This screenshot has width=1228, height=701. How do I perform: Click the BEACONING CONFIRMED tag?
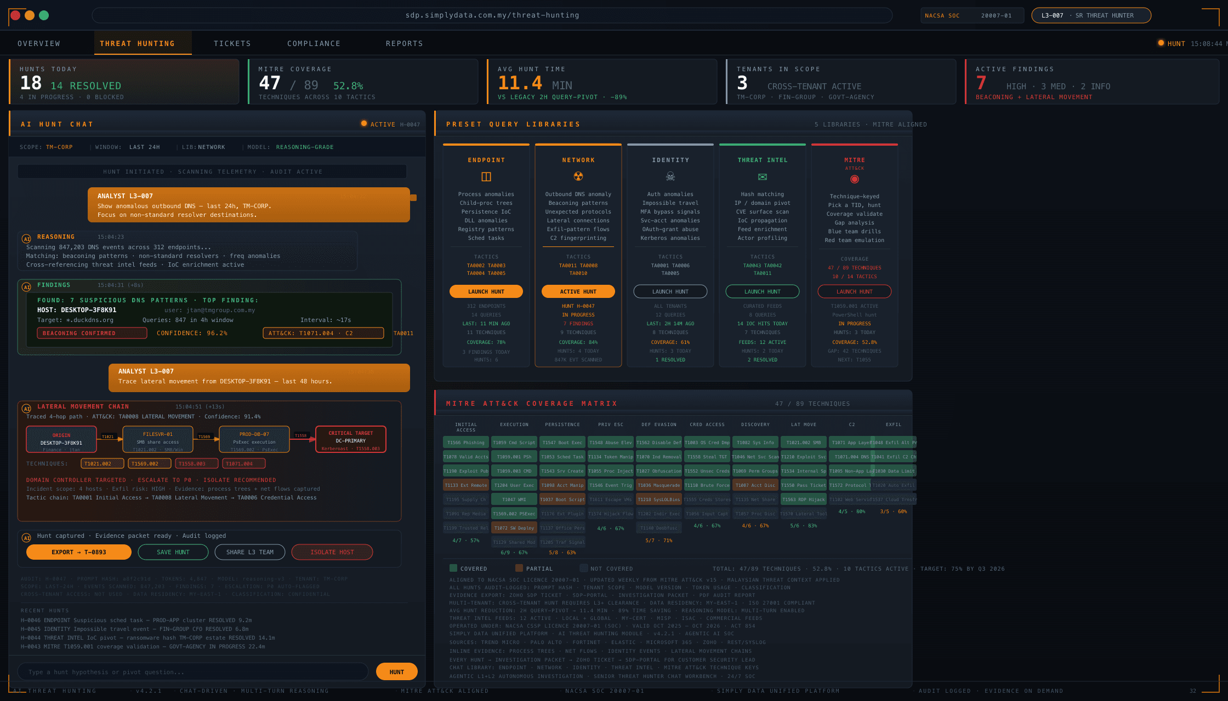92,333
